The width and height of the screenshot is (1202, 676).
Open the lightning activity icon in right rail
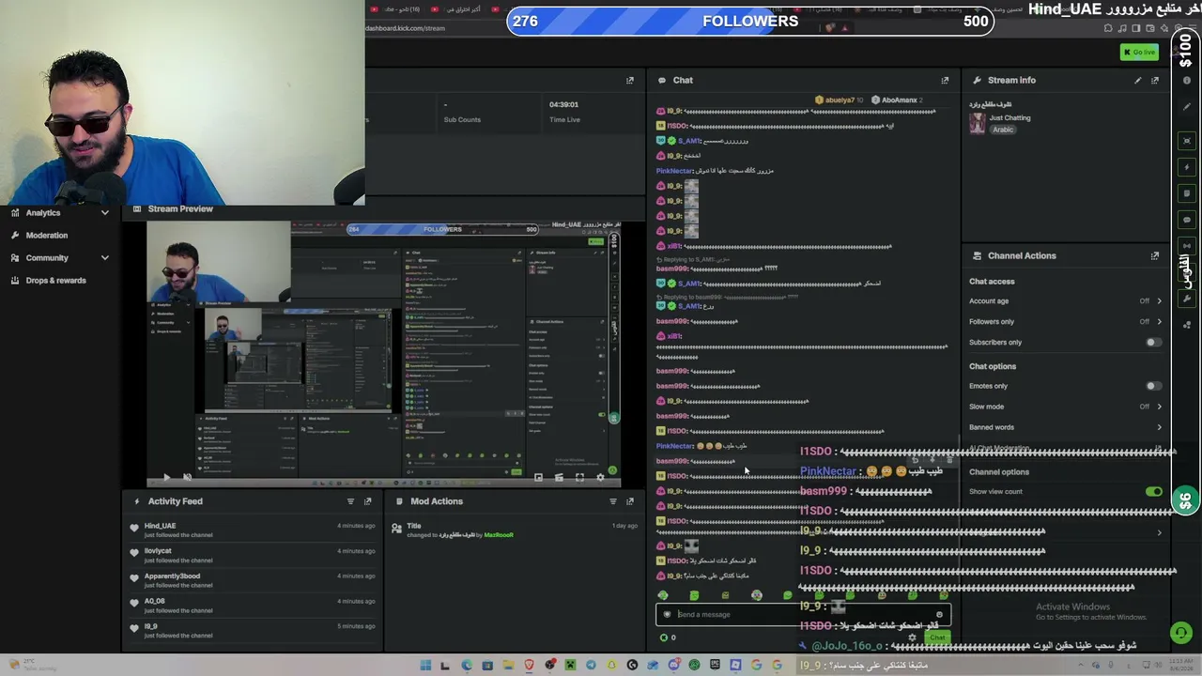(x=1187, y=168)
